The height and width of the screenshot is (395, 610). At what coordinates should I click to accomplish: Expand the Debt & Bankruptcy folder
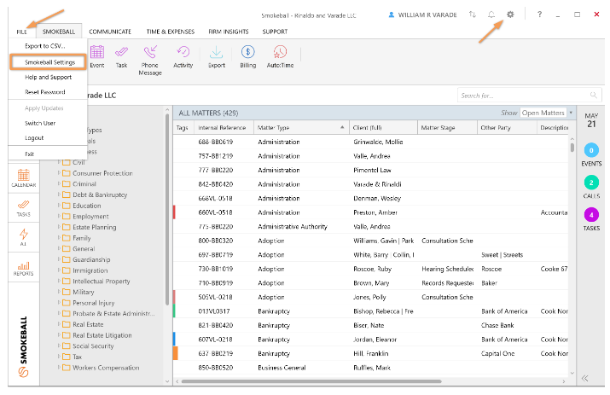[x=59, y=195]
